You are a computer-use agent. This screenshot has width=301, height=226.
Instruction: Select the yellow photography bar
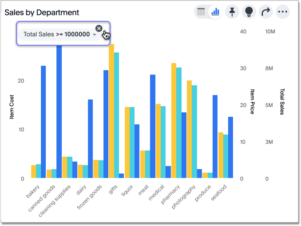[189, 129]
